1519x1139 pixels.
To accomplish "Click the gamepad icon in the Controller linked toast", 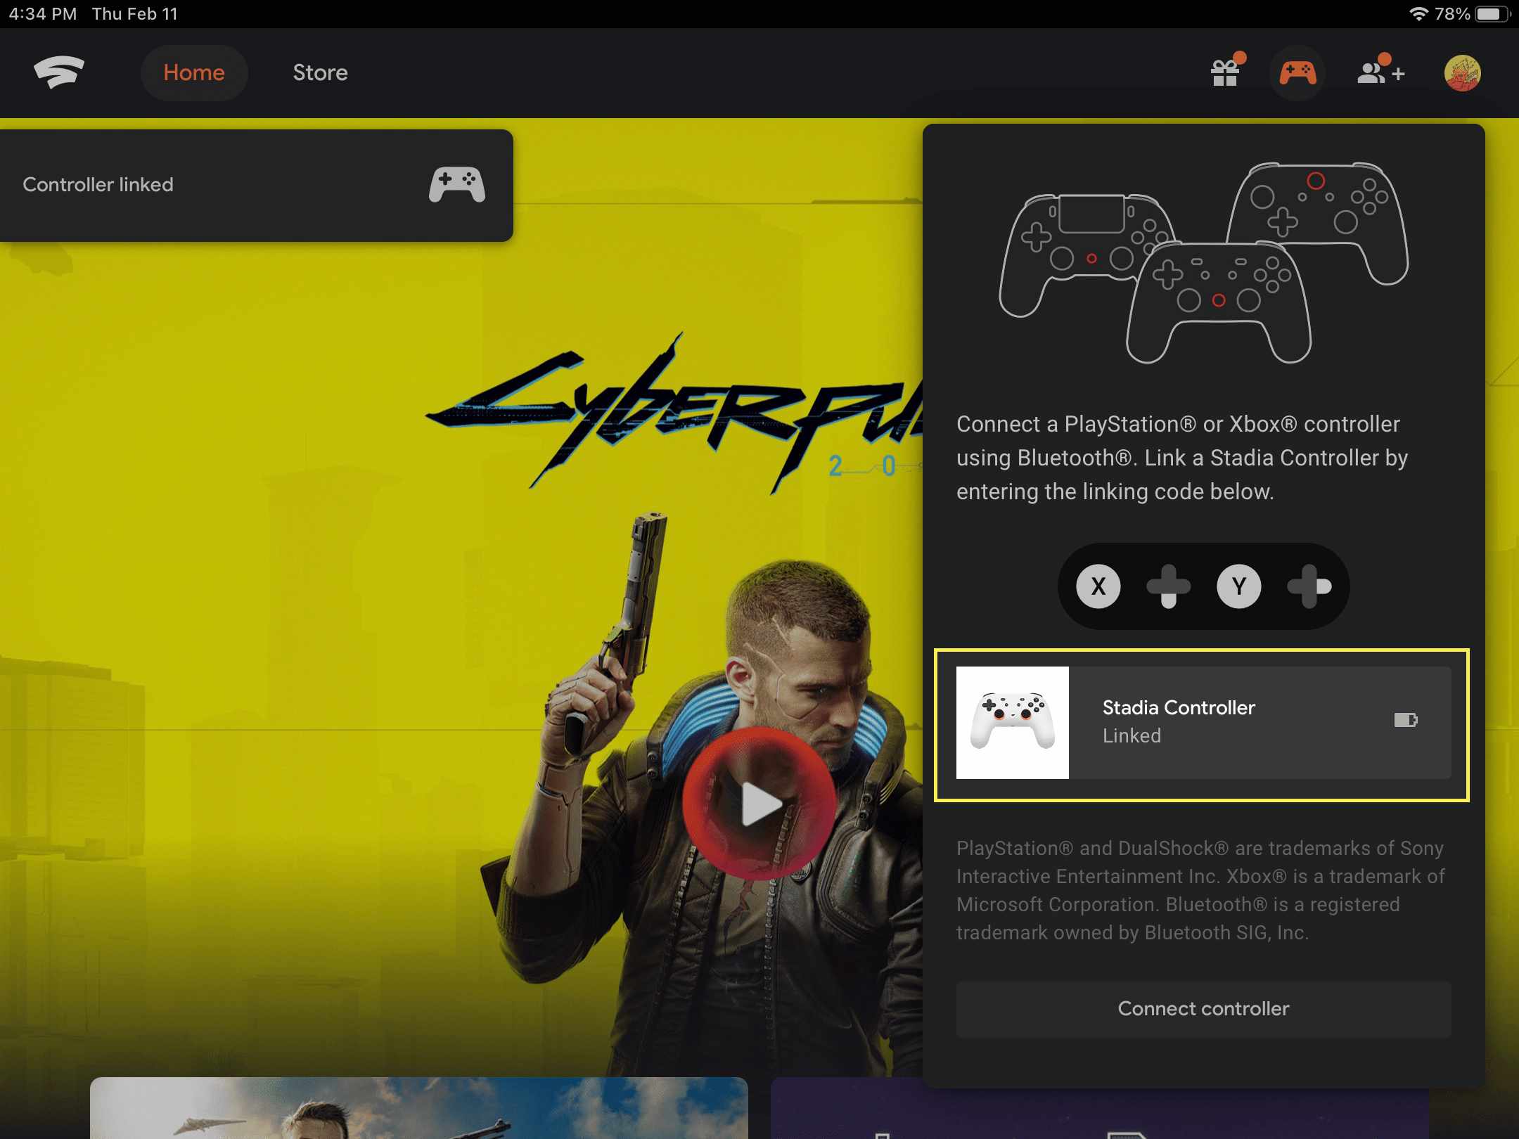I will pyautogui.click(x=457, y=185).
